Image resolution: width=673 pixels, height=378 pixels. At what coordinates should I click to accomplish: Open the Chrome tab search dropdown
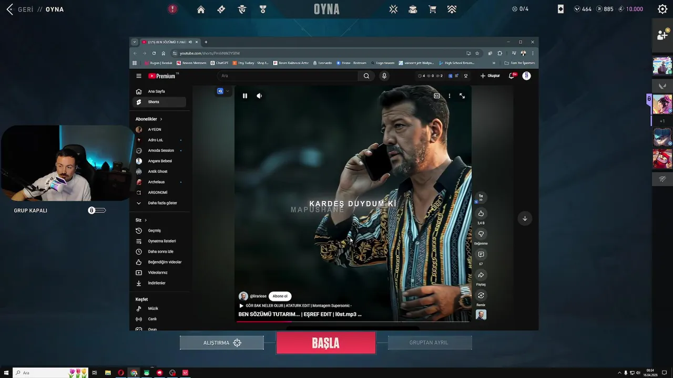click(x=135, y=42)
